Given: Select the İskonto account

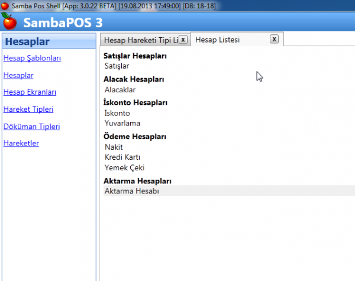Looking at the screenshot, I should [117, 113].
